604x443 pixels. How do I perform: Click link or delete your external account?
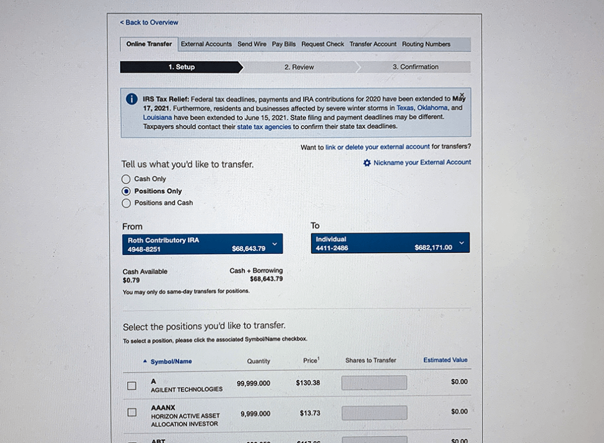(377, 147)
